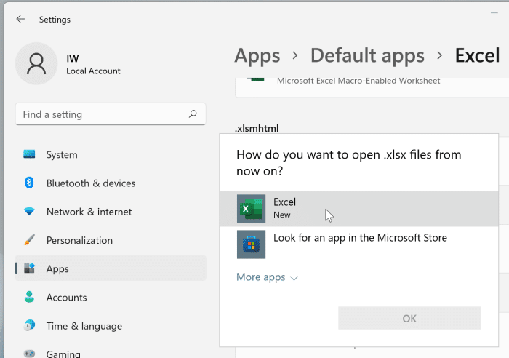509x358 pixels.
Task: Open the System icon in sidebar
Action: [x=29, y=154]
